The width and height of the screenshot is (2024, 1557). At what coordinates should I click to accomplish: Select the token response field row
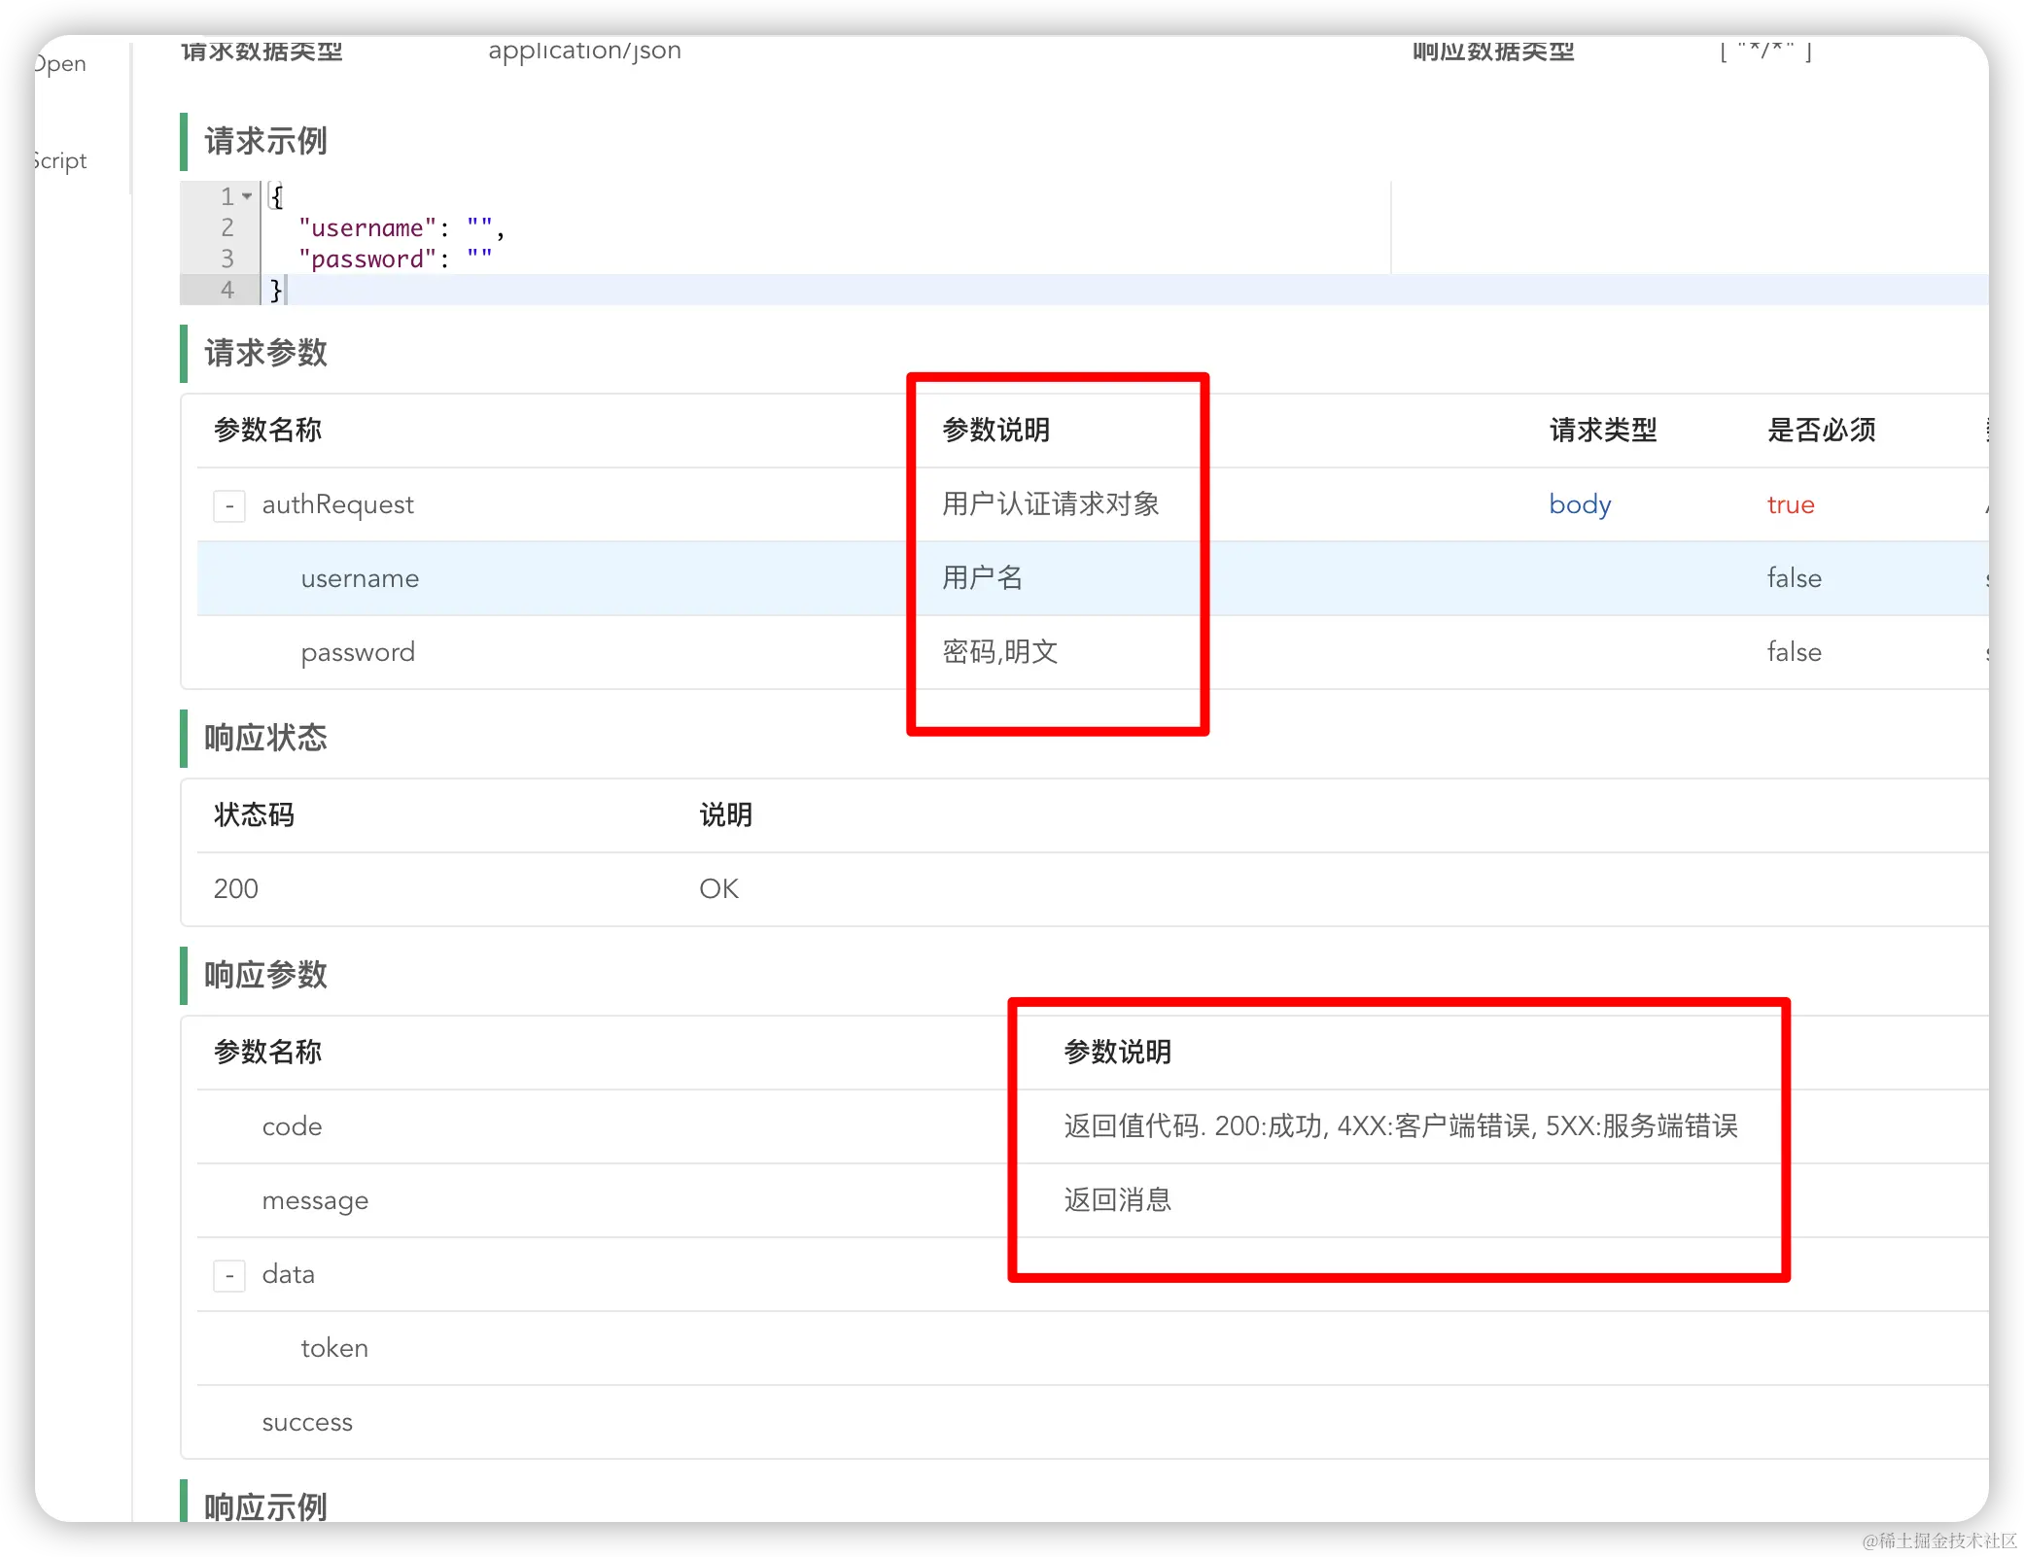[334, 1348]
